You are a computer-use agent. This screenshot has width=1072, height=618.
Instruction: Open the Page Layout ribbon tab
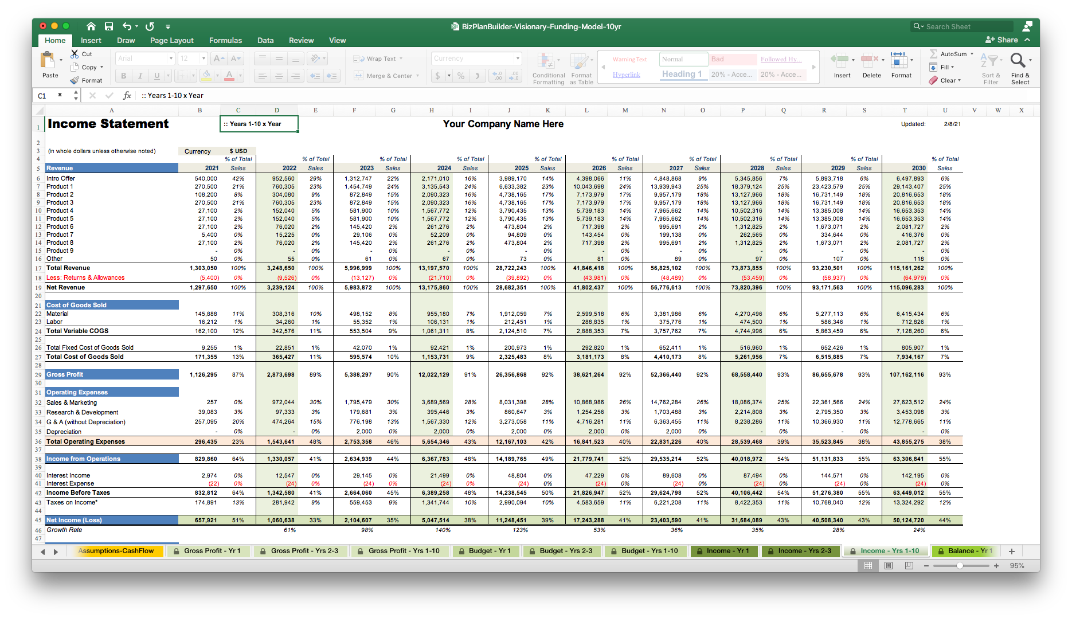point(172,40)
